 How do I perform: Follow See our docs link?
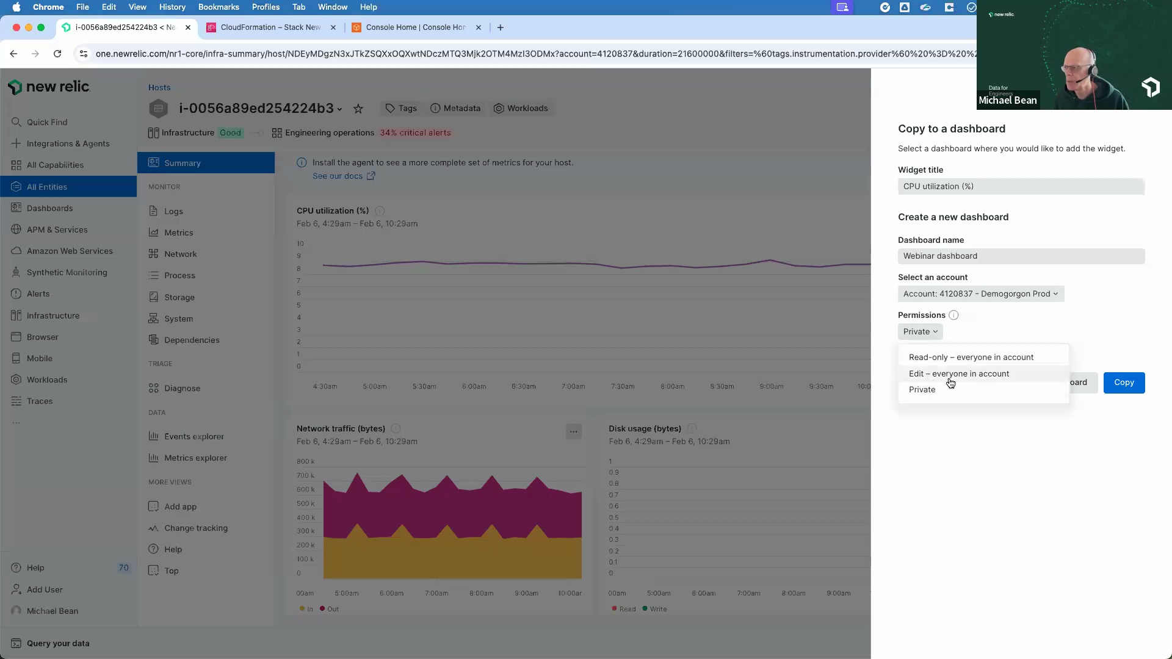344,176
